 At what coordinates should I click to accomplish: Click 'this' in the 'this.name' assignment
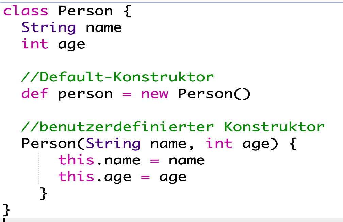click(x=76, y=160)
